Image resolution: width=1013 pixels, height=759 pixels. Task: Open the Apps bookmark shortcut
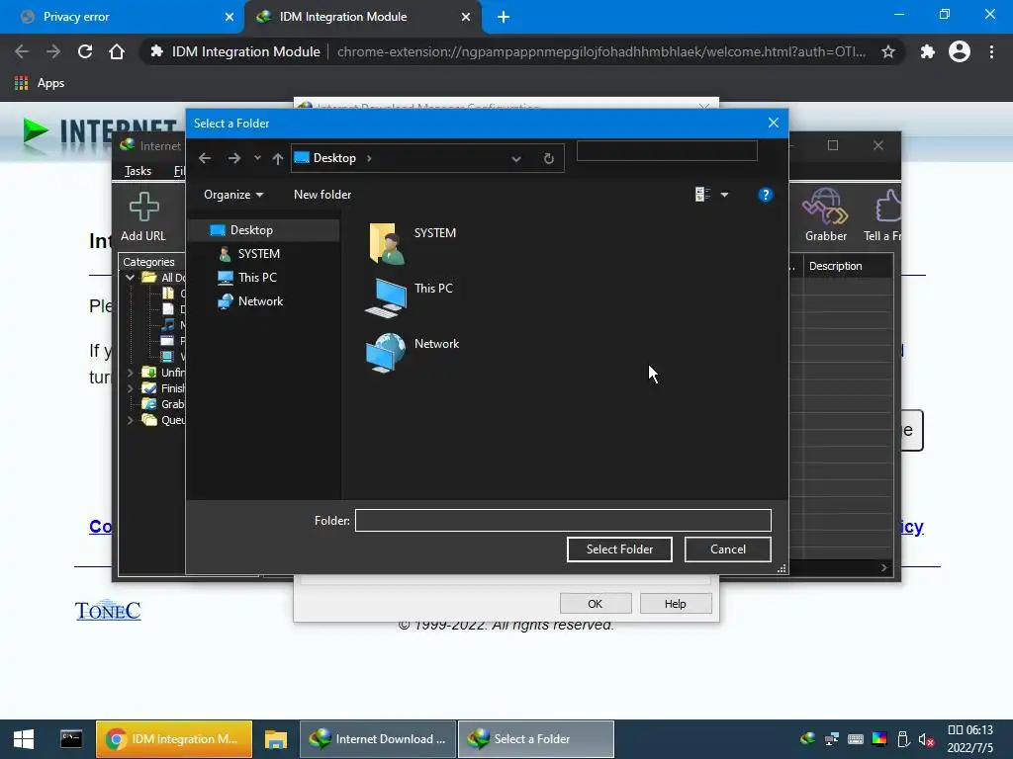pyautogui.click(x=40, y=83)
